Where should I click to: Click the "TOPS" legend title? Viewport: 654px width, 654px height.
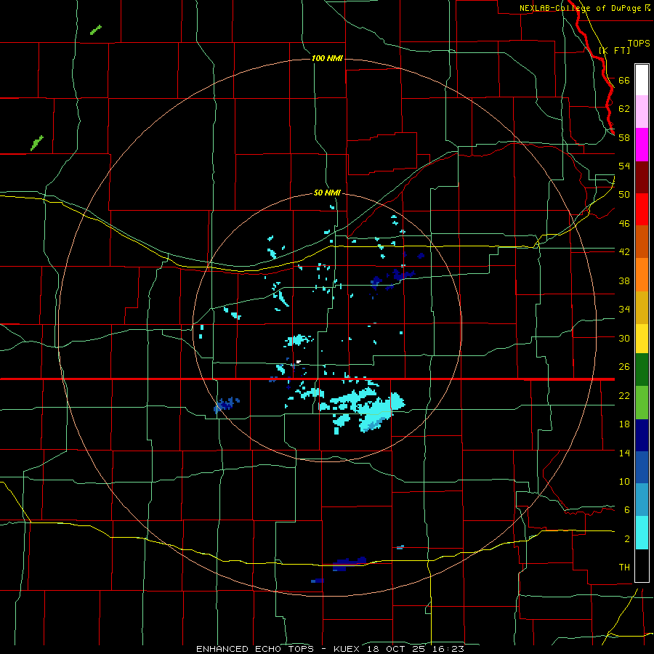tap(639, 43)
